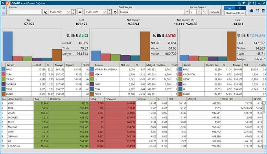Sort bottom table by Alış column
267x154 pixels.
(41, 99)
